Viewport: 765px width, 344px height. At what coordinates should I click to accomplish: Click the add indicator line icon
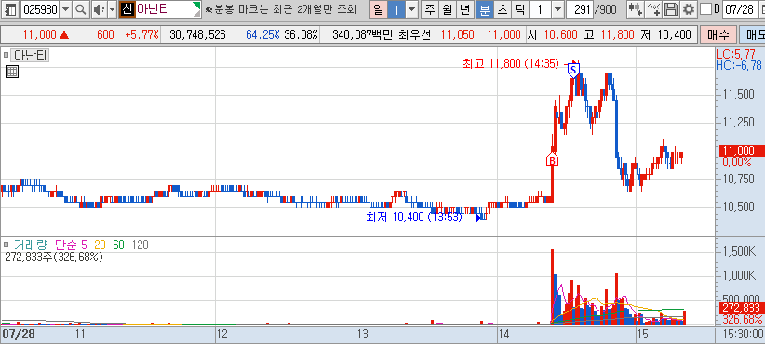[x=652, y=9]
